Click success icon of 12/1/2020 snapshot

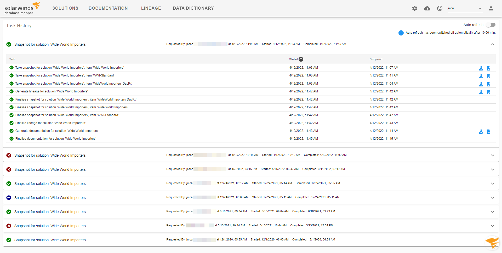point(9,240)
